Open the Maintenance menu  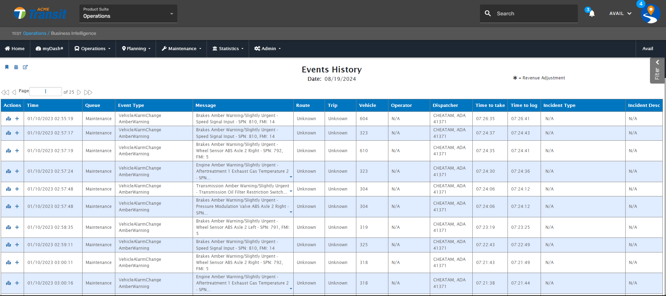tap(181, 49)
